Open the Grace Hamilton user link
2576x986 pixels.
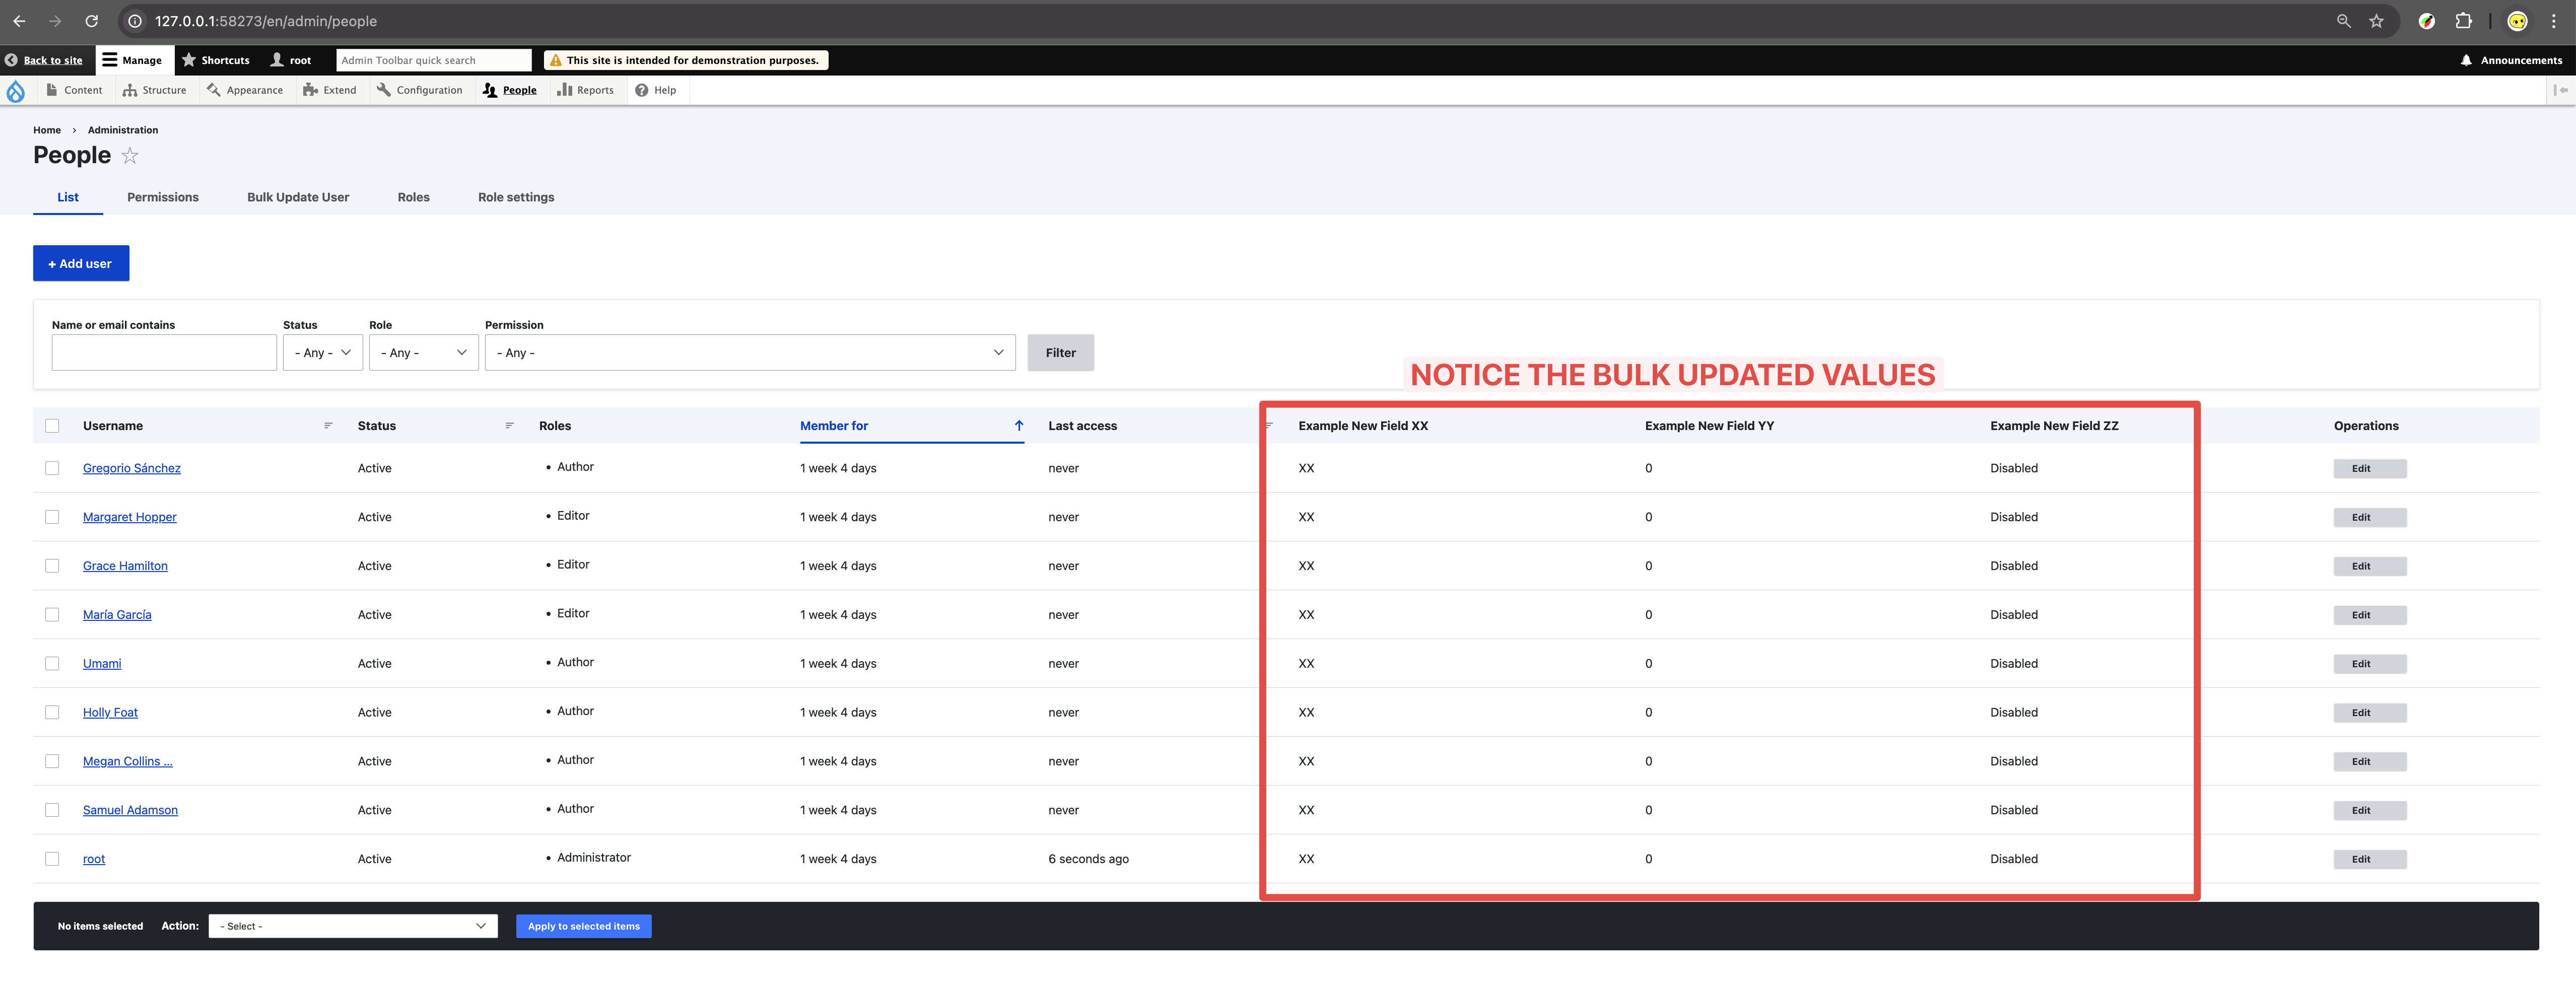click(x=125, y=566)
